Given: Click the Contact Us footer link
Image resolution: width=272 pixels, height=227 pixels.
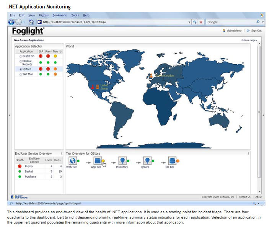Looking at the screenshot, I should click(x=244, y=197).
